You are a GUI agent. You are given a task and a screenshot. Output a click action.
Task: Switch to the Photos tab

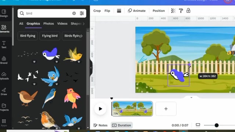point(48,23)
